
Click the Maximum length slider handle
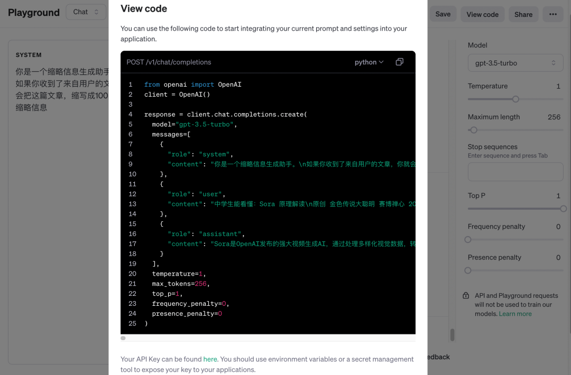473,129
